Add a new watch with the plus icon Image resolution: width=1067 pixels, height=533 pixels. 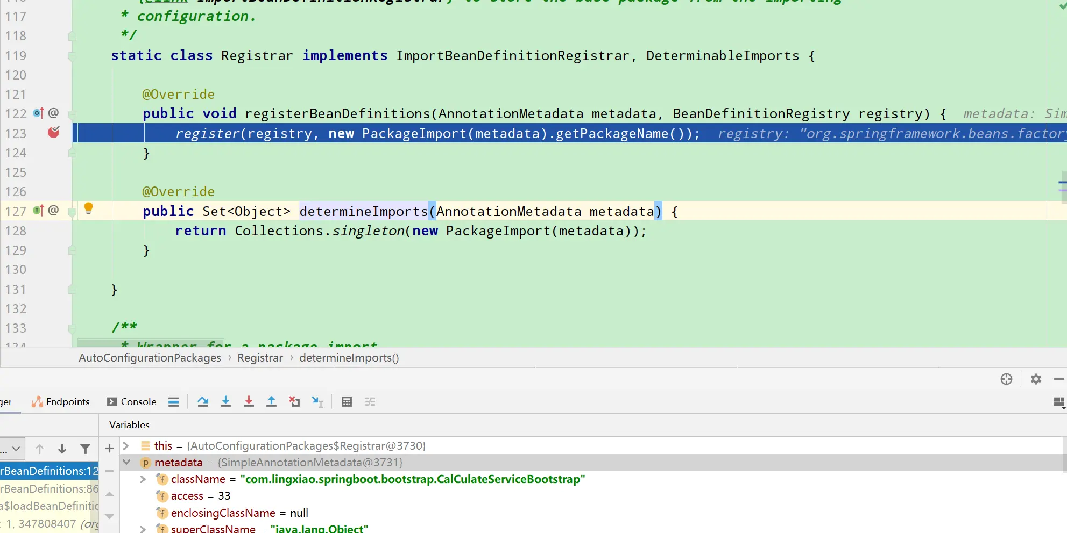click(109, 448)
